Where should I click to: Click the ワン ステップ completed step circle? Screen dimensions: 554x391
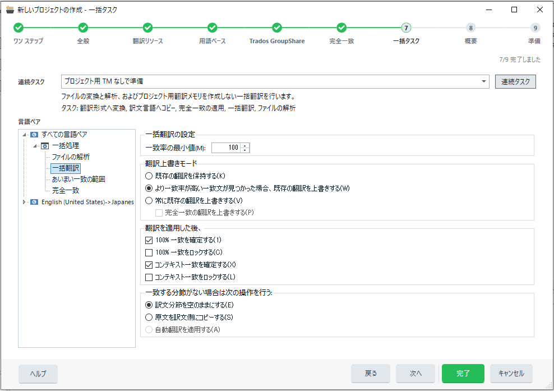[19, 27]
